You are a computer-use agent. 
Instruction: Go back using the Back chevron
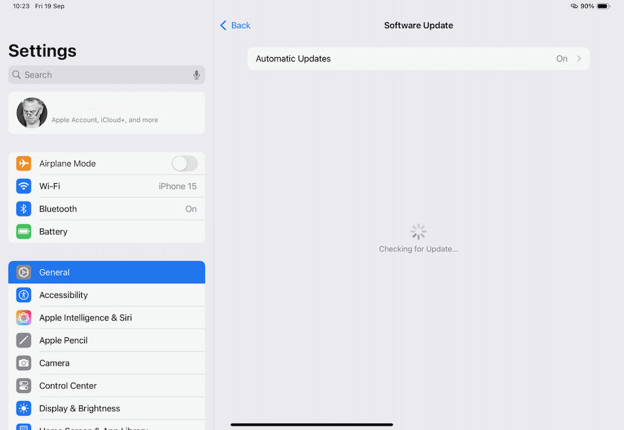(224, 25)
